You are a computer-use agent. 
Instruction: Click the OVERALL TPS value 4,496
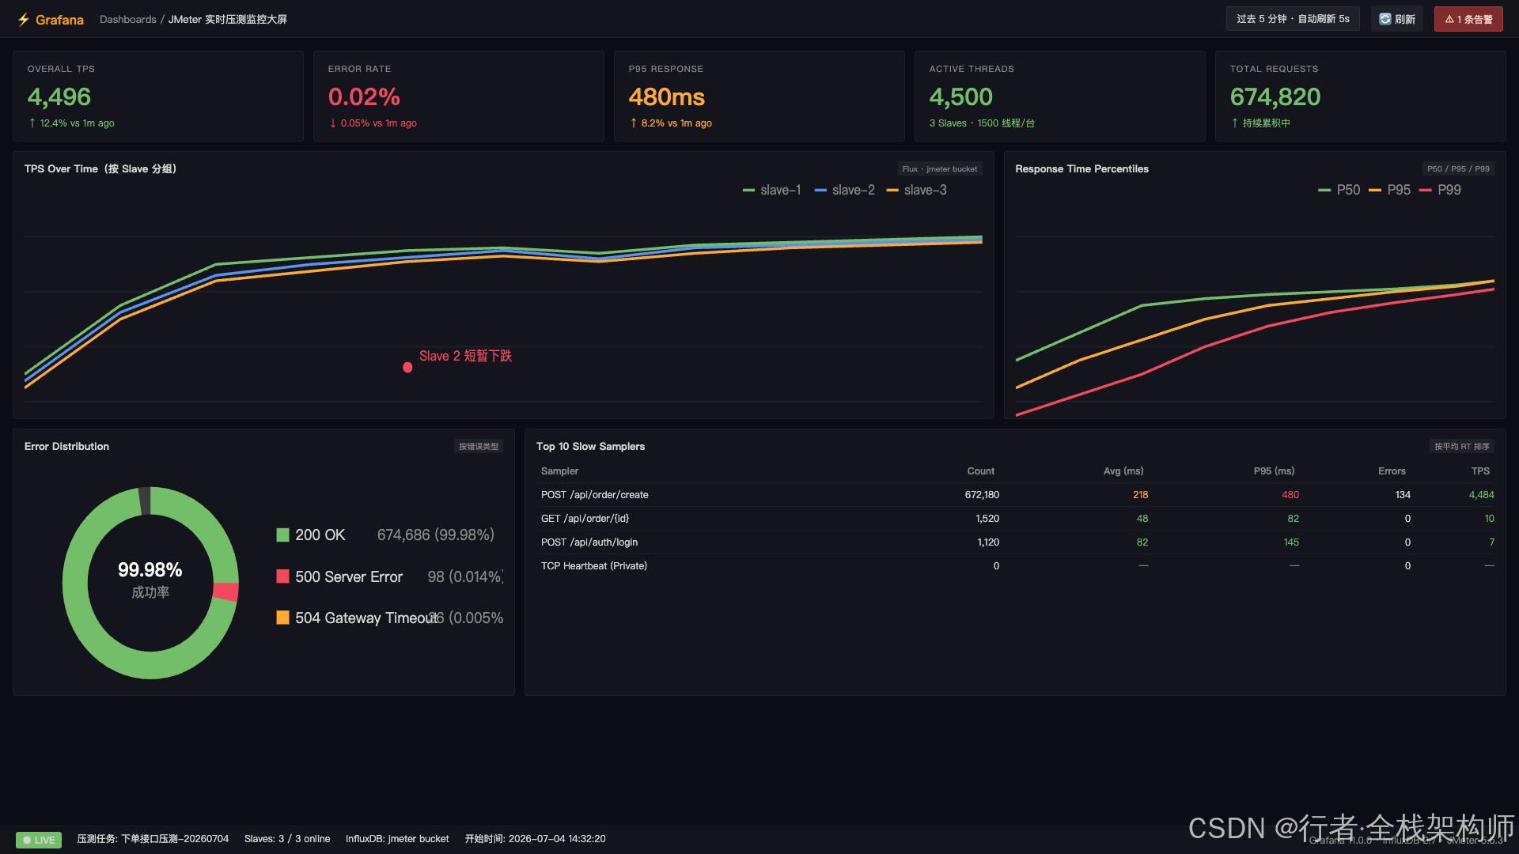[x=59, y=96]
